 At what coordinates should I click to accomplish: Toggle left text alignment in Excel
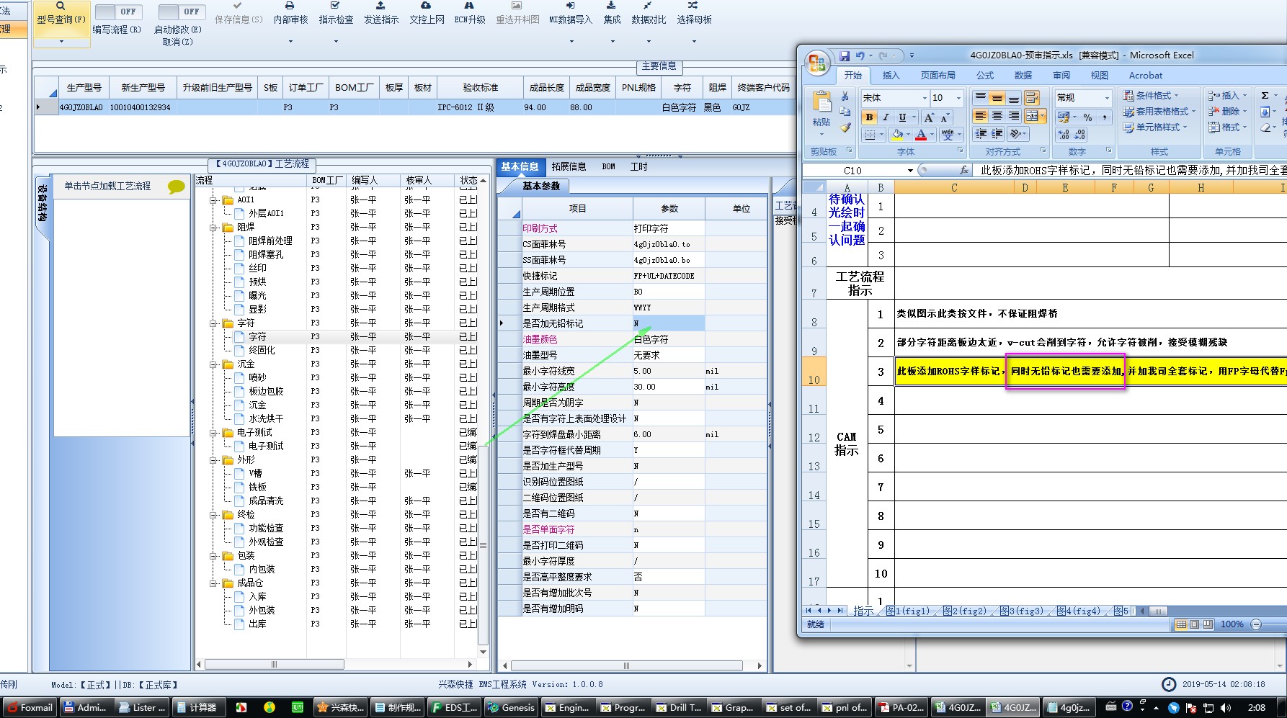pyautogui.click(x=981, y=115)
